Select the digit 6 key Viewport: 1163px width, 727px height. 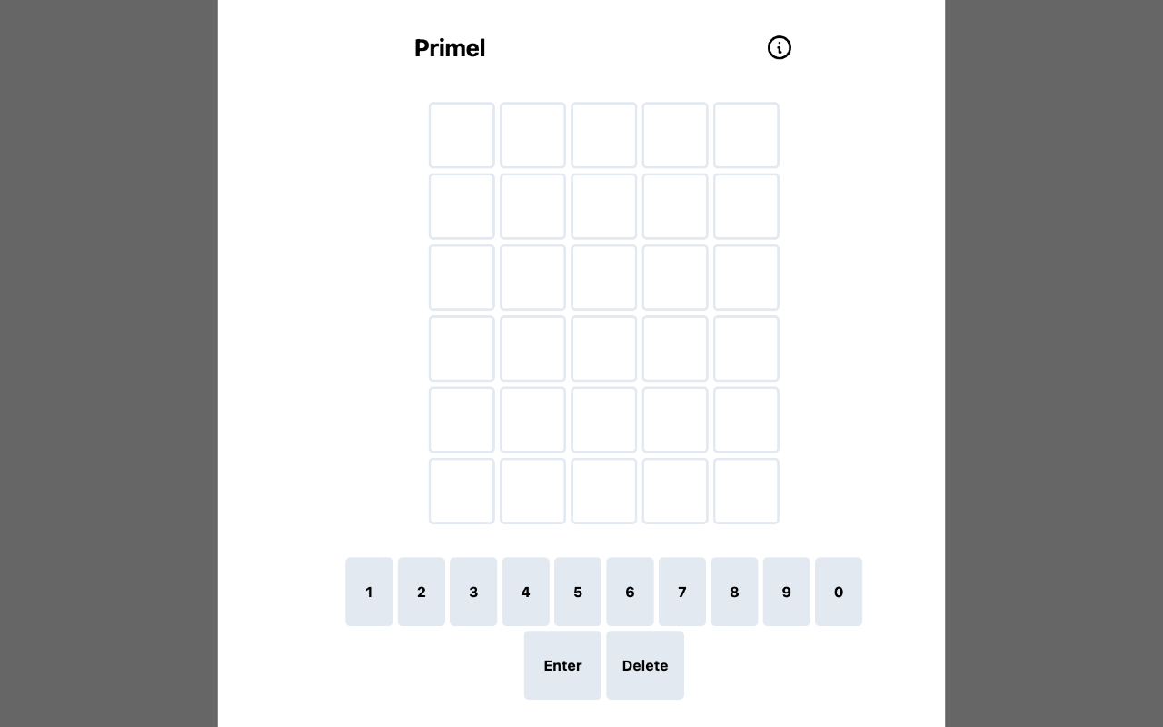coord(630,592)
